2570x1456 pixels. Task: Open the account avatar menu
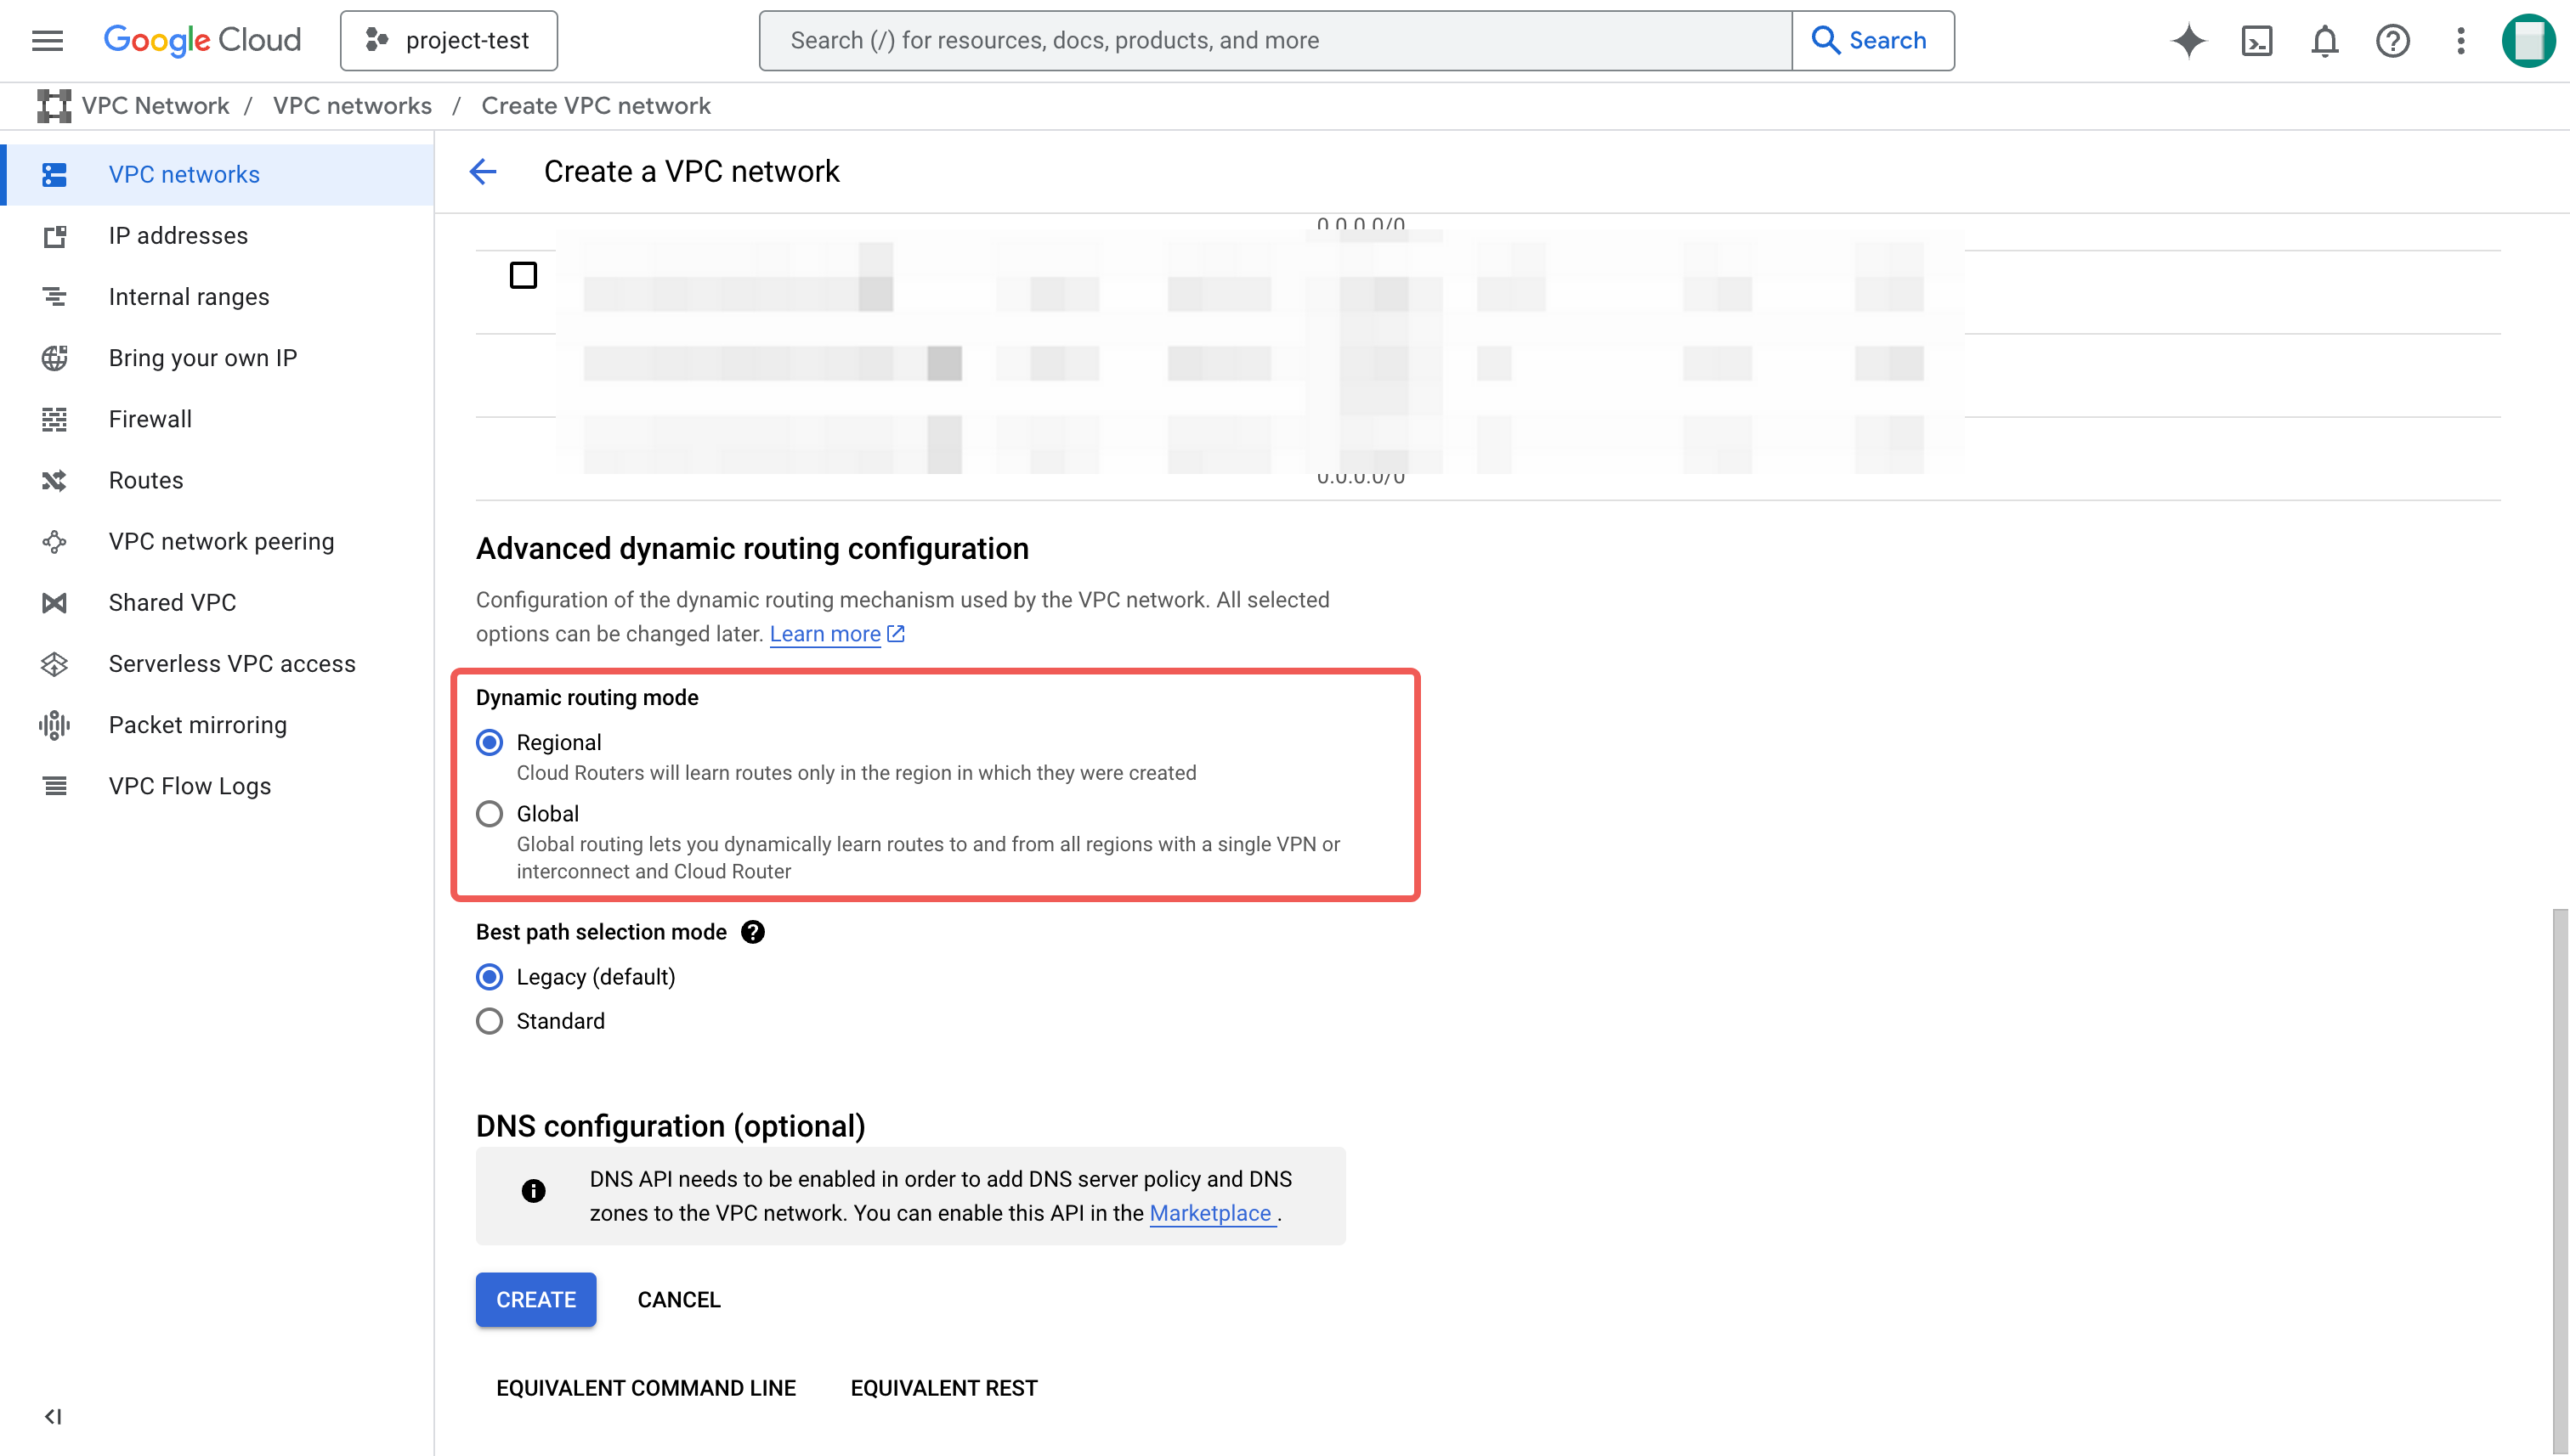pos(2528,41)
